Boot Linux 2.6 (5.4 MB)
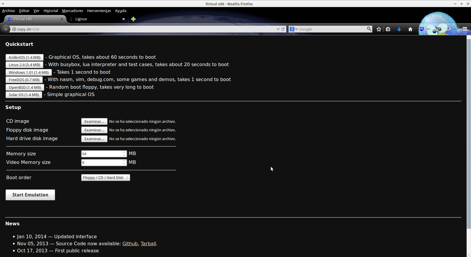This screenshot has height=257, width=471. click(24, 65)
